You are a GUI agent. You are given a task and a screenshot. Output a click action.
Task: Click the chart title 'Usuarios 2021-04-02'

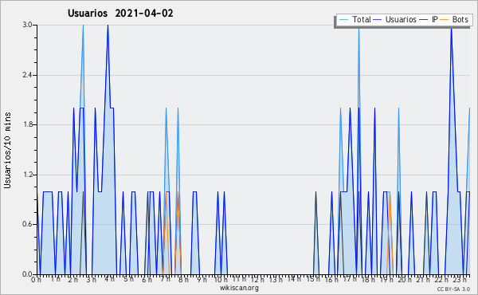coord(120,14)
